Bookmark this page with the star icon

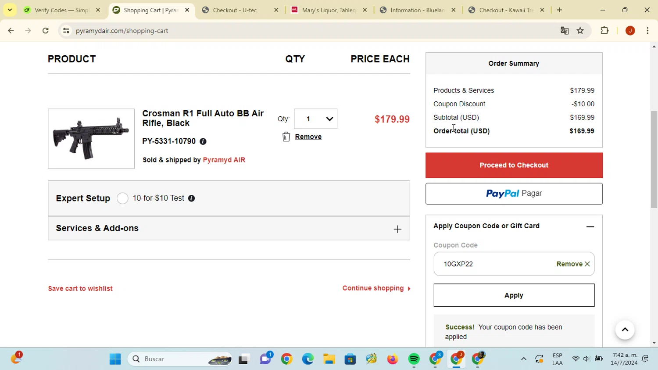click(x=580, y=31)
